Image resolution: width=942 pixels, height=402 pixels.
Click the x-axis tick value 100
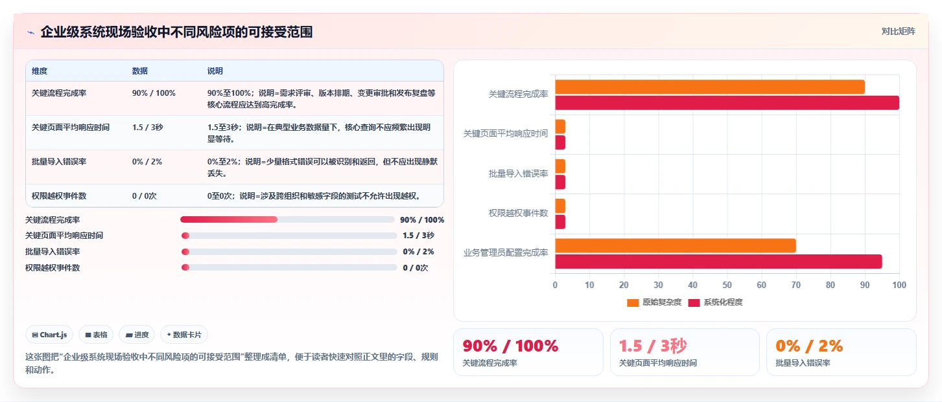(899, 285)
